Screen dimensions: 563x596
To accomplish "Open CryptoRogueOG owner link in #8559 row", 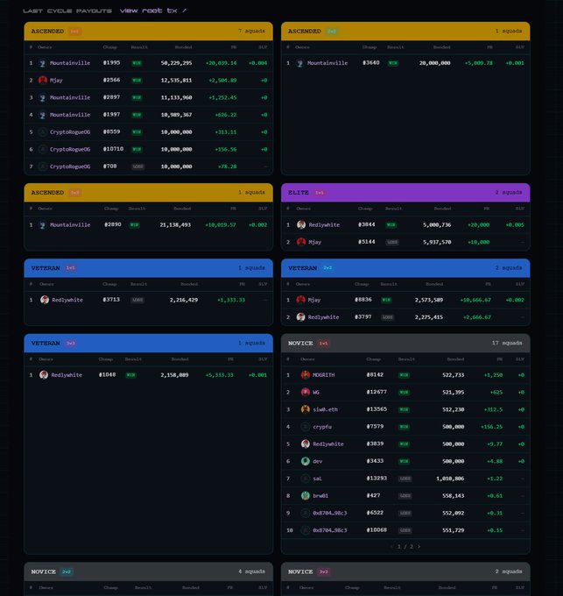I will click(x=70, y=131).
